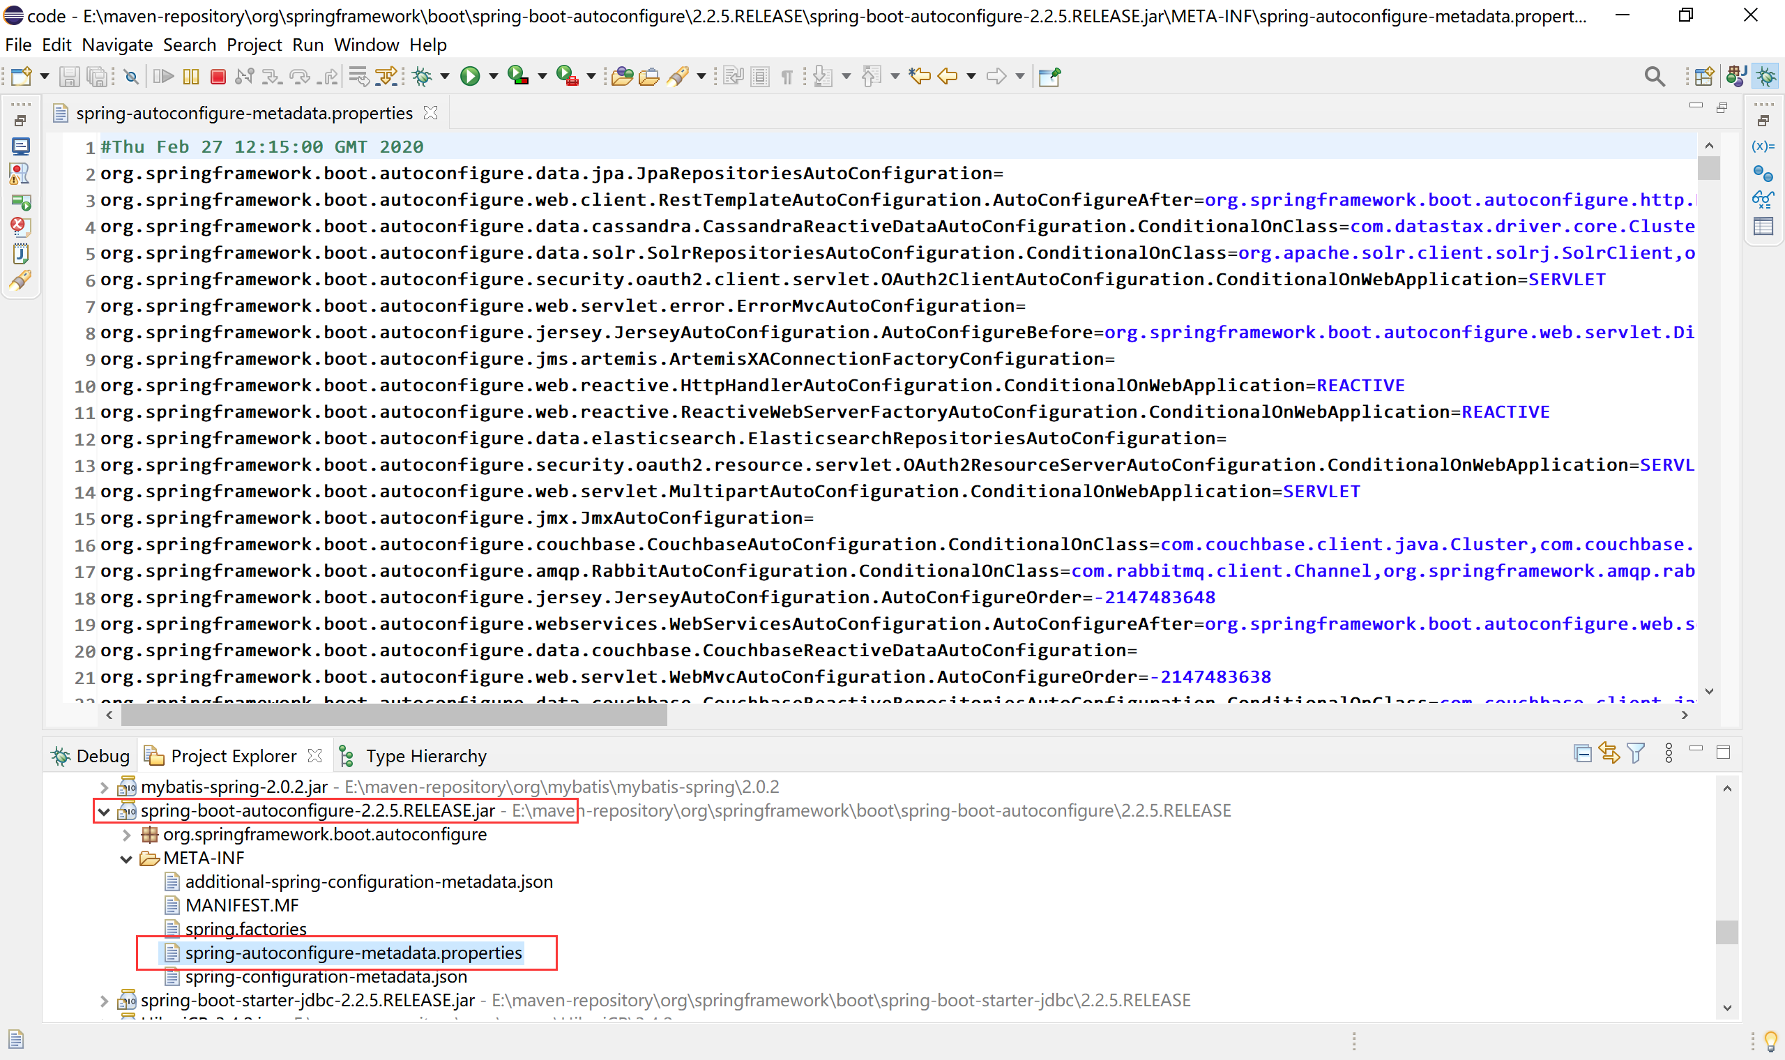Click the toolbar search magnifier icon
The image size is (1785, 1060).
pyautogui.click(x=1655, y=77)
